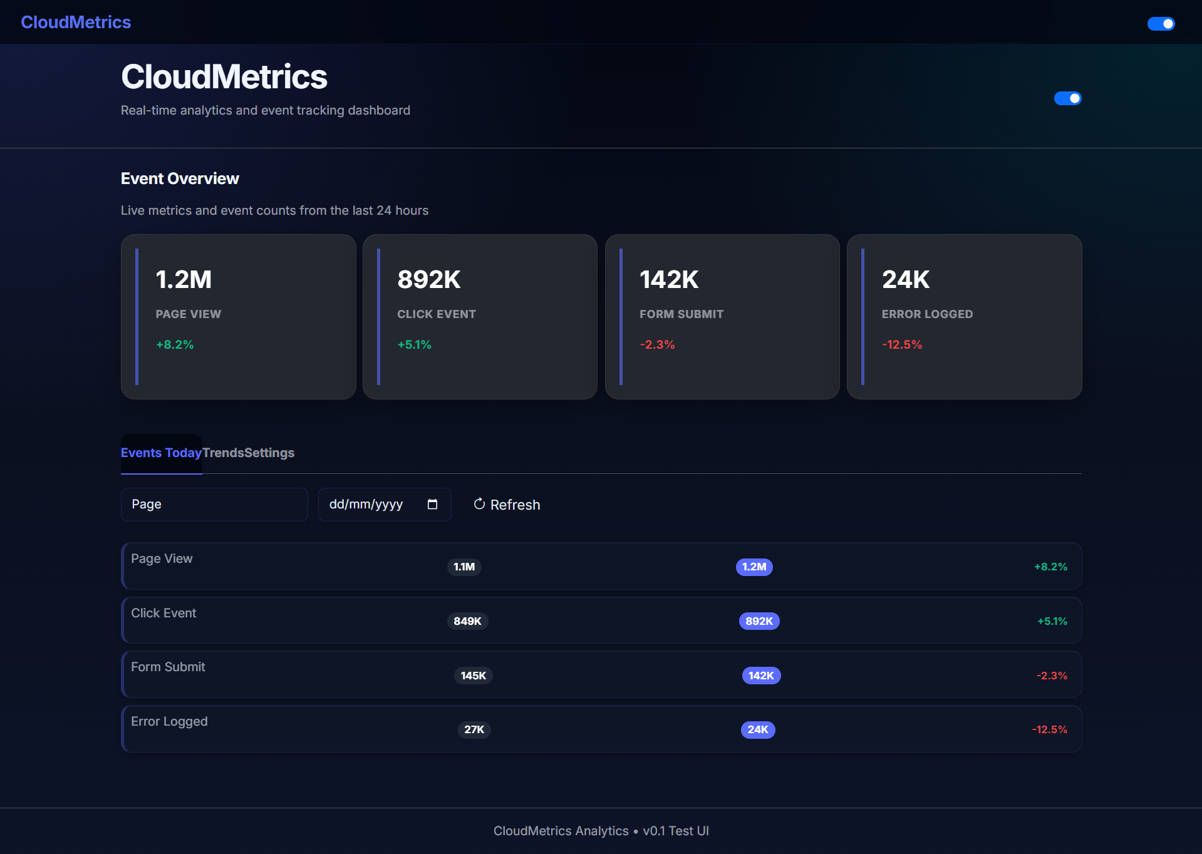Click the Event Overview heading
This screenshot has height=854, width=1202.
click(x=180, y=178)
